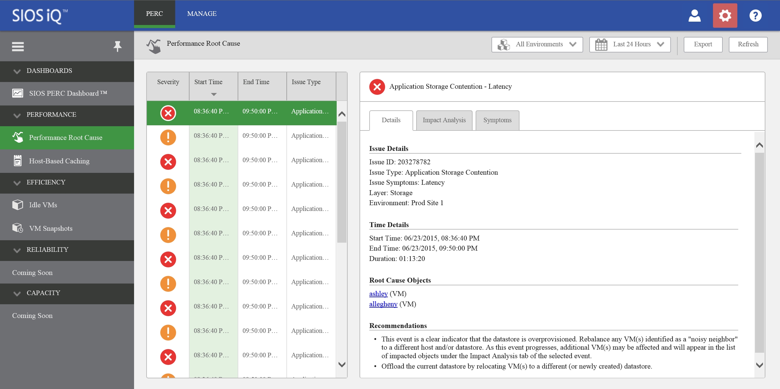Click the Host-Based Caching clipboard icon
Image resolution: width=780 pixels, height=389 pixels.
click(18, 161)
